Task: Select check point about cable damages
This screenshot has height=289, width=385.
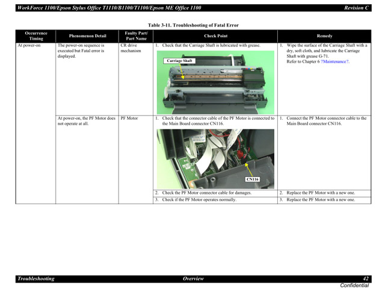Action: click(x=206, y=193)
